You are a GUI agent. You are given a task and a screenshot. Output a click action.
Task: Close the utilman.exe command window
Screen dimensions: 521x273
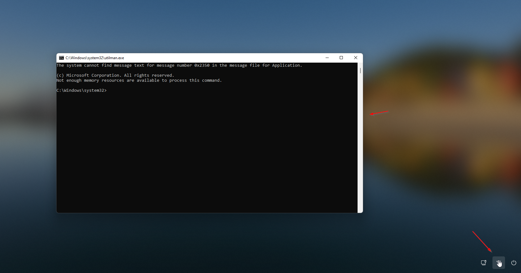click(x=355, y=58)
